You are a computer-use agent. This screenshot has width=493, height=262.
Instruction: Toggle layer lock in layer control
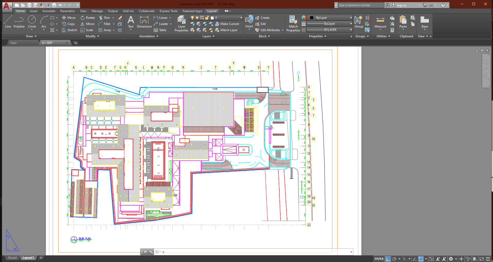click(207, 17)
